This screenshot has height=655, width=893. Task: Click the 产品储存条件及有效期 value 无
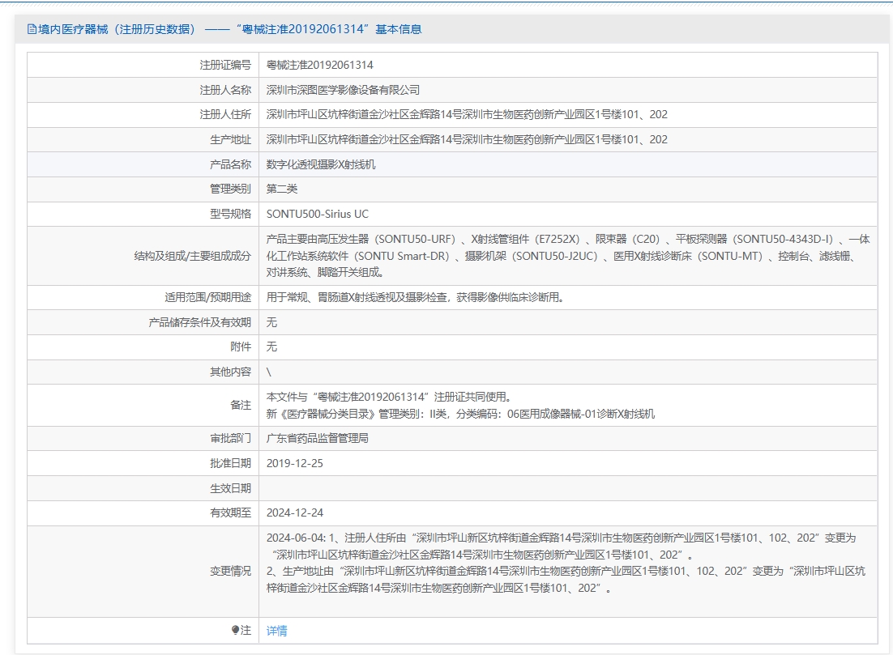point(271,322)
